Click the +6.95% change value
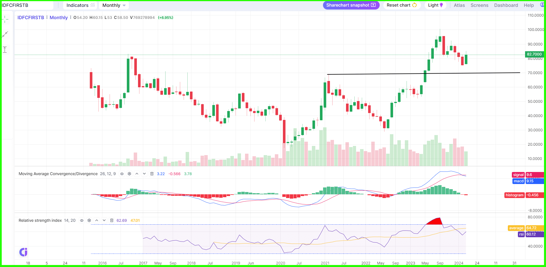This screenshot has height=267, width=546. [x=166, y=18]
